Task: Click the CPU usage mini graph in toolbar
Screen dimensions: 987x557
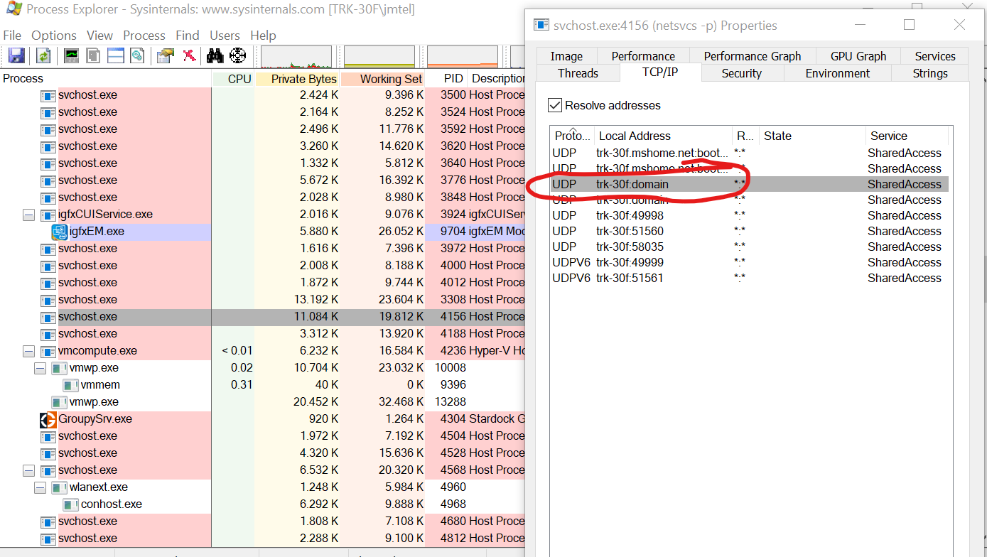Action: [x=296, y=57]
